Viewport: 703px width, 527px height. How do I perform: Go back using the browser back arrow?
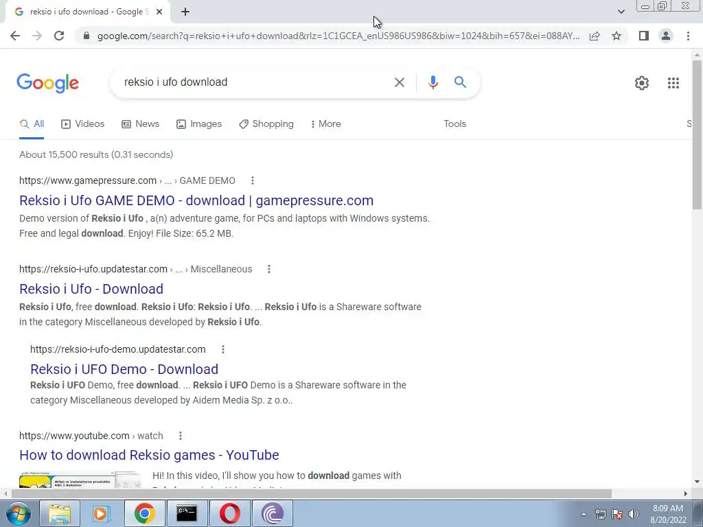click(15, 36)
